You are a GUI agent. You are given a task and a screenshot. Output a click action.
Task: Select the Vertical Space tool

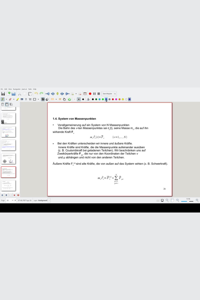[60, 99]
